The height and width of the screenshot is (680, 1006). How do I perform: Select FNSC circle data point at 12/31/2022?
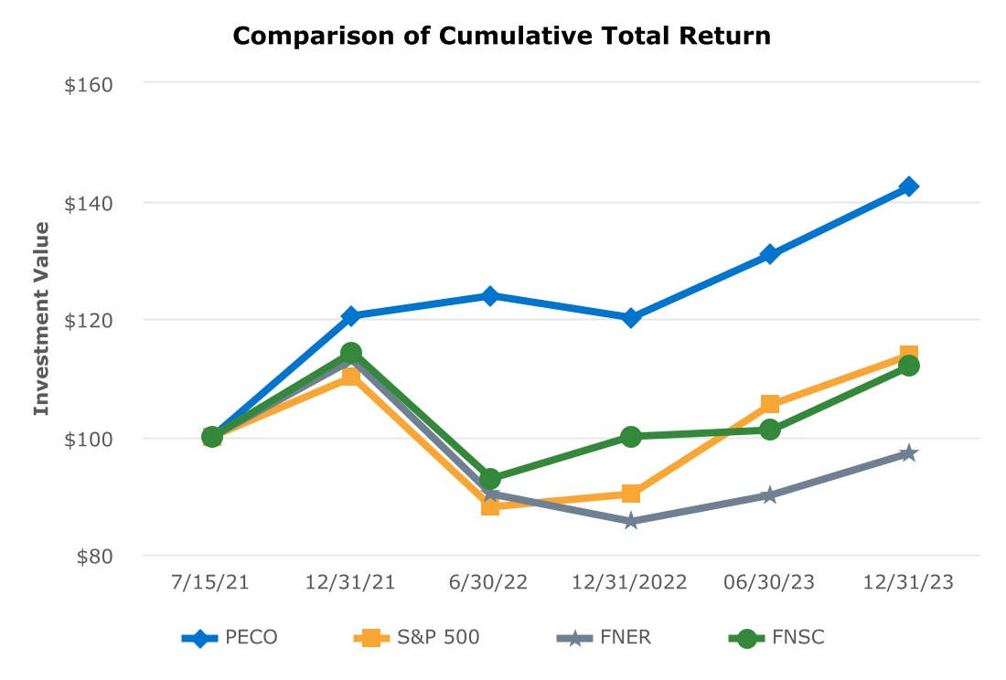(631, 437)
